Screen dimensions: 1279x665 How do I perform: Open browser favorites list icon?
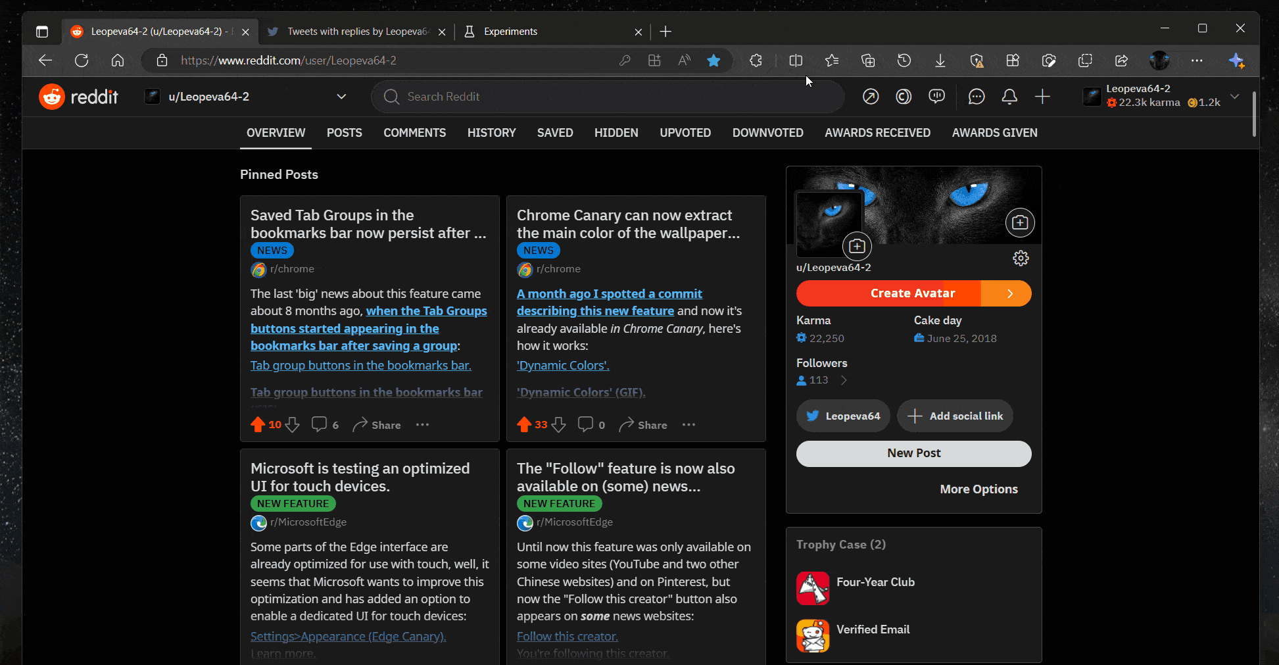tap(832, 61)
